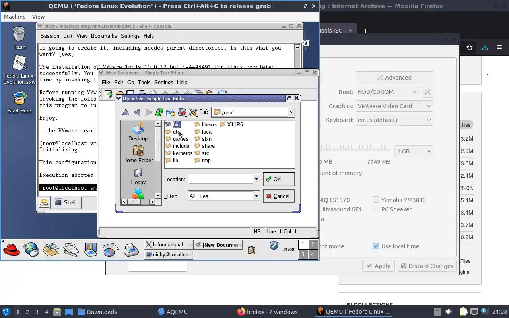This screenshot has height=318, width=509.
Task: Select Floppy in the Open File sidebar
Action: 138,176
